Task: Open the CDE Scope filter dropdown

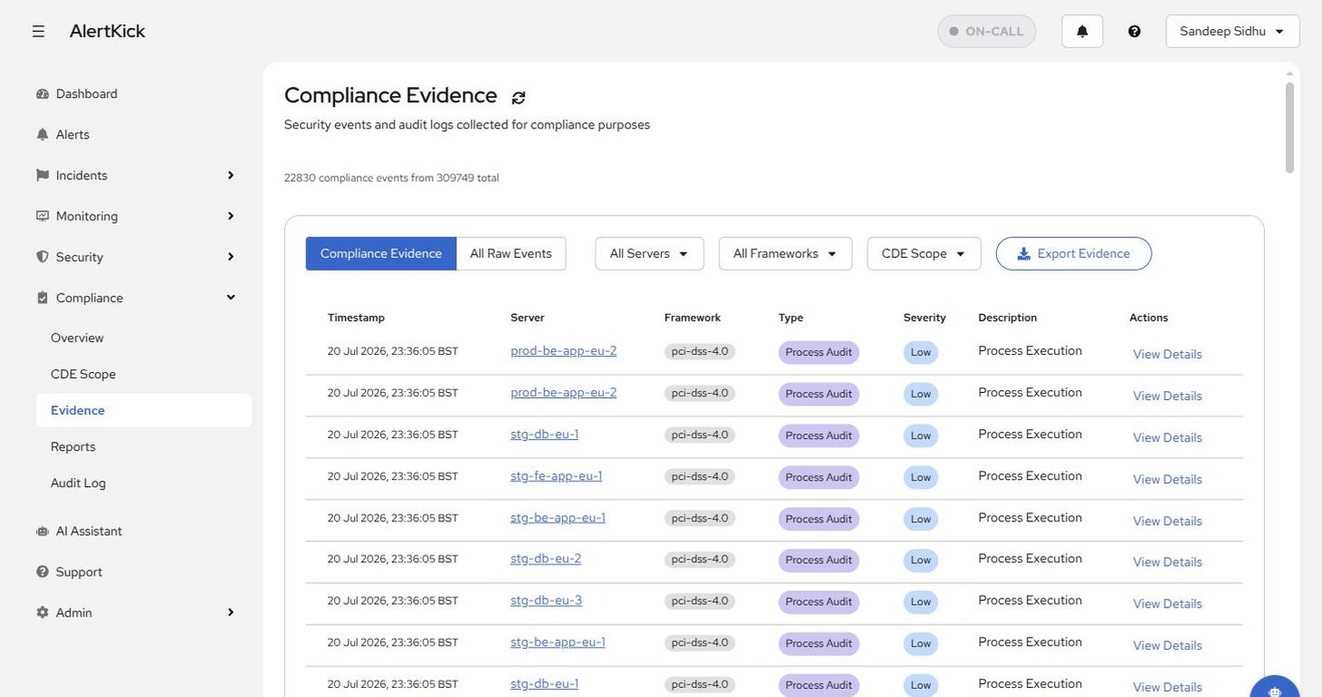Action: [x=924, y=253]
